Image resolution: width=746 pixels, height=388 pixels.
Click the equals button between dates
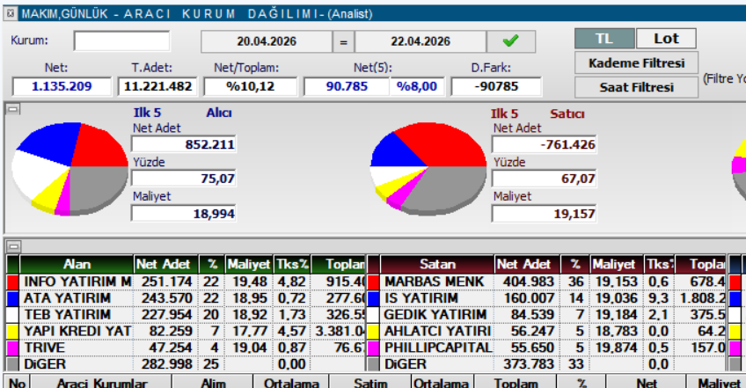343,41
